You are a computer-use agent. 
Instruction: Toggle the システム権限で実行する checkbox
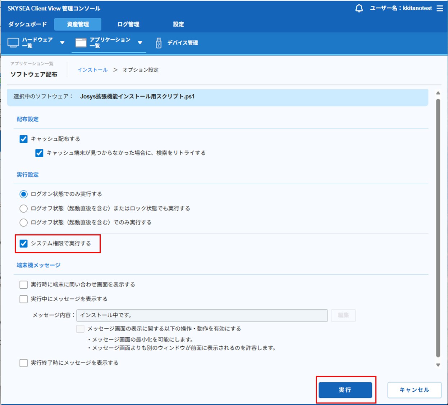(x=24, y=244)
